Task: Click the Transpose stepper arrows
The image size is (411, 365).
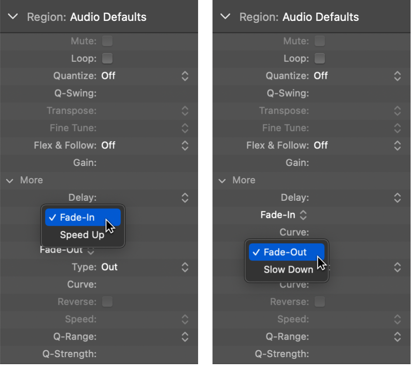Action: 185,111
